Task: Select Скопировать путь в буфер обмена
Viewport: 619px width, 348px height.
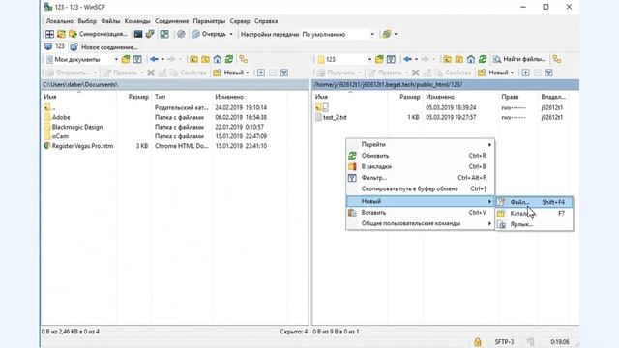Action: pyautogui.click(x=420, y=188)
